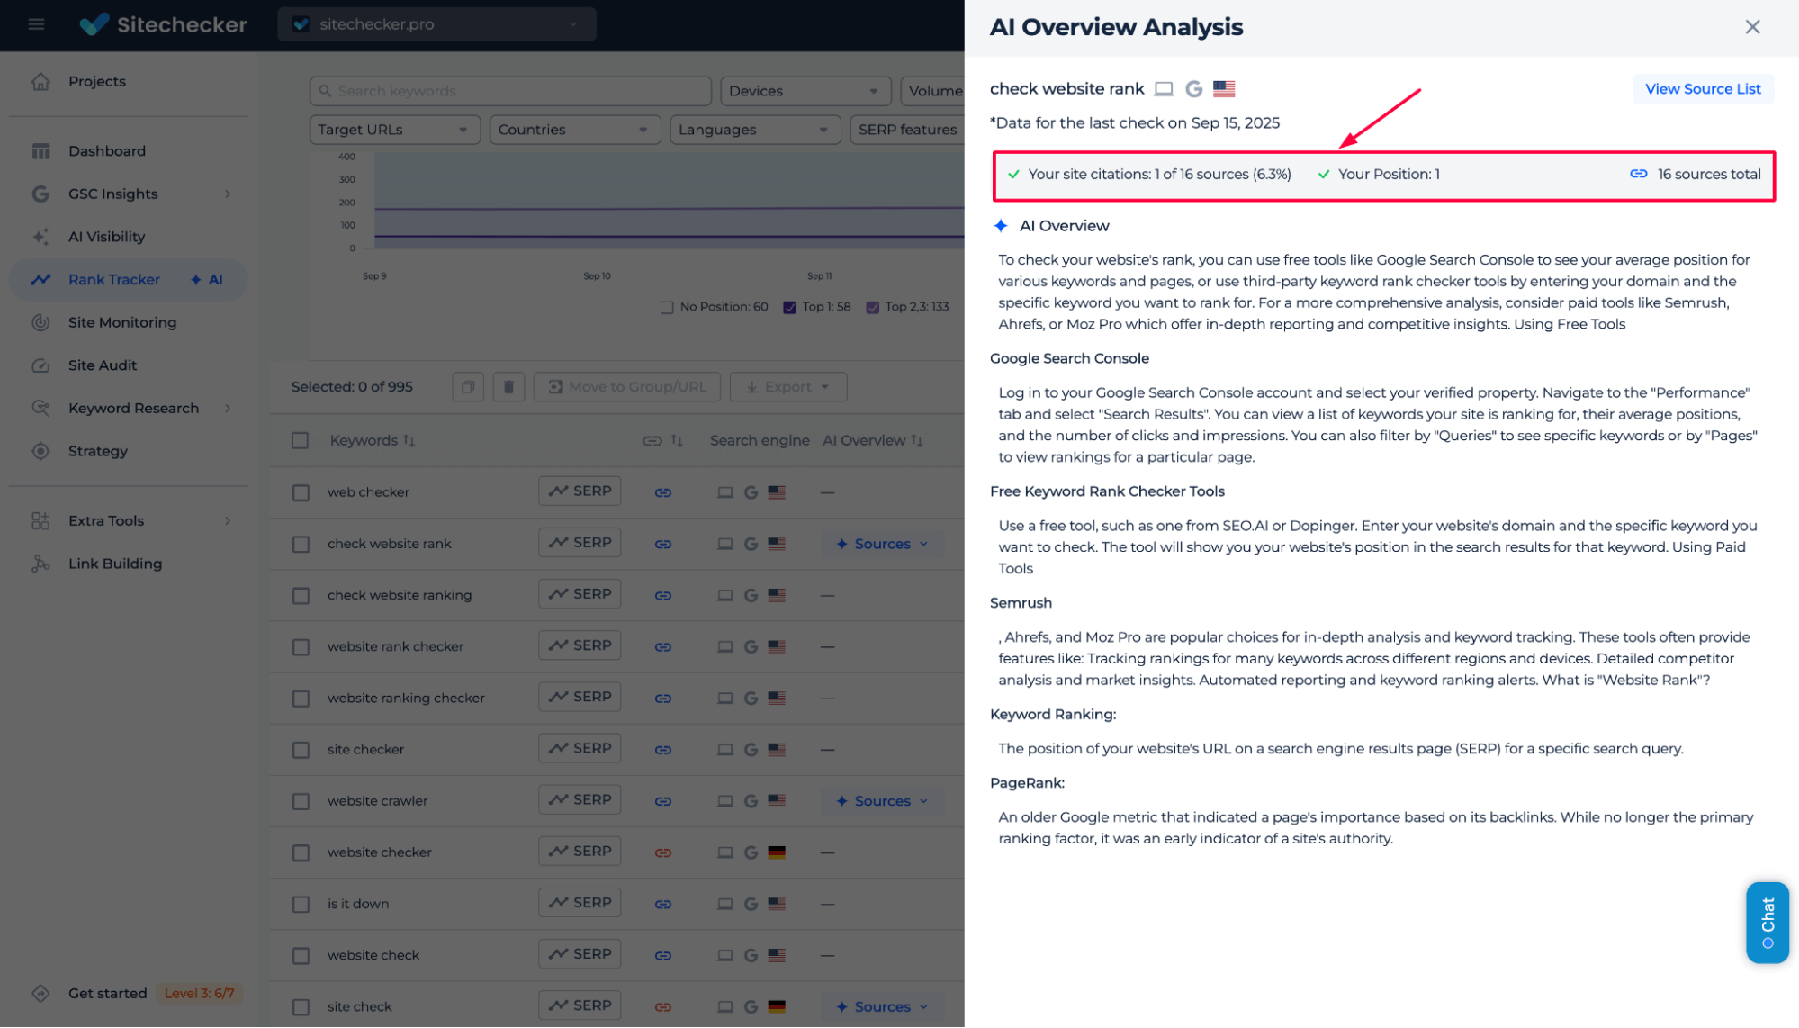Check the web checker row checkbox
1799x1028 pixels.
click(301, 492)
